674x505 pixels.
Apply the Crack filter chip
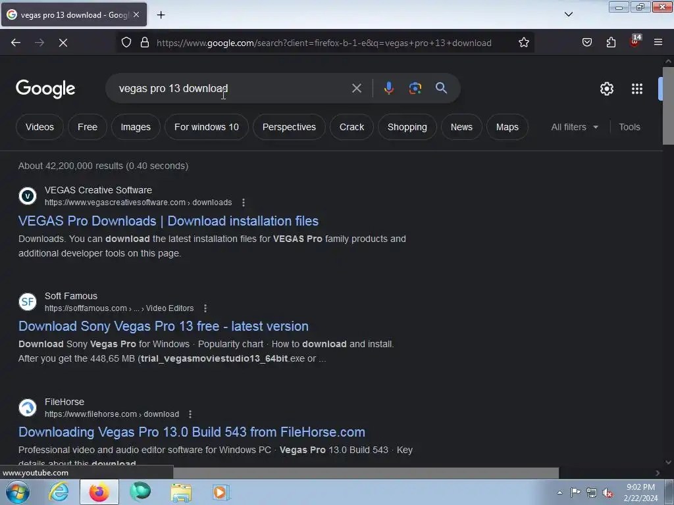[x=351, y=127]
